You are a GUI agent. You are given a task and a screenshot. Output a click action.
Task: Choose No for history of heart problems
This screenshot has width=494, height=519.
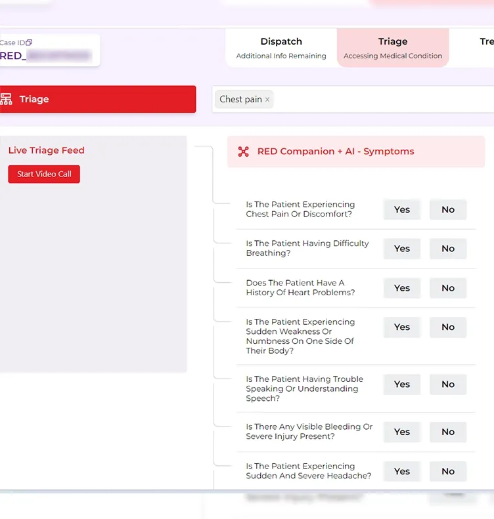(x=448, y=288)
